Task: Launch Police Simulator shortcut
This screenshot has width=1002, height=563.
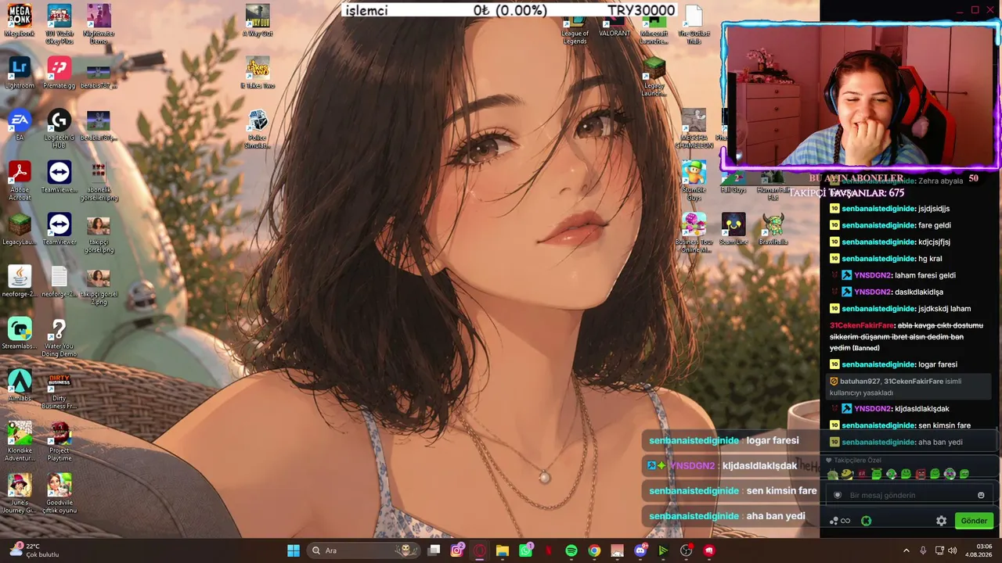Action: (258, 129)
